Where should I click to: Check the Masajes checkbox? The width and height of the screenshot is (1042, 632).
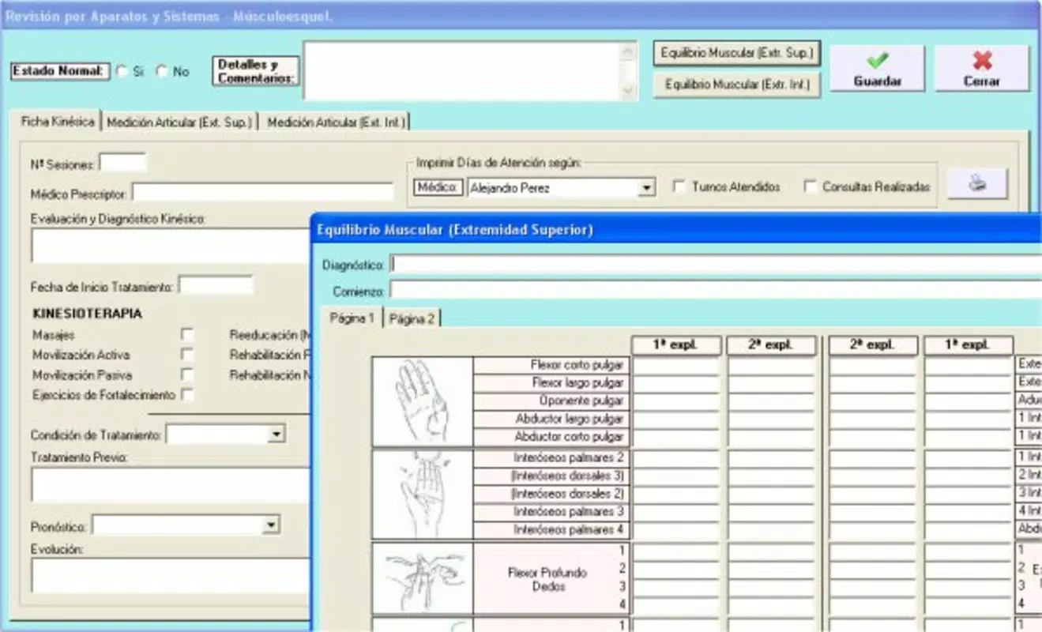click(x=187, y=335)
